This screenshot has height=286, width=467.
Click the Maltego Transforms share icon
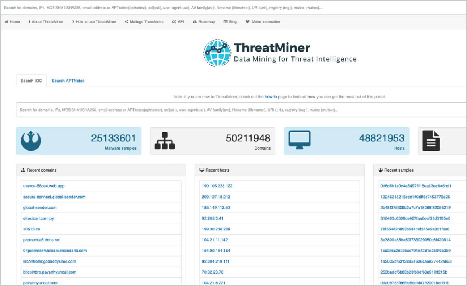(126, 22)
